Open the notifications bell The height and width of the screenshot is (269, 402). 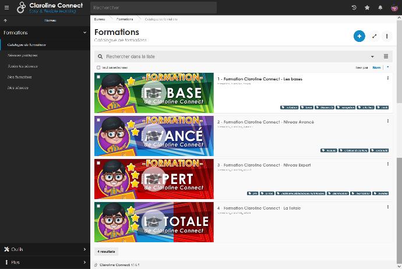click(380, 8)
